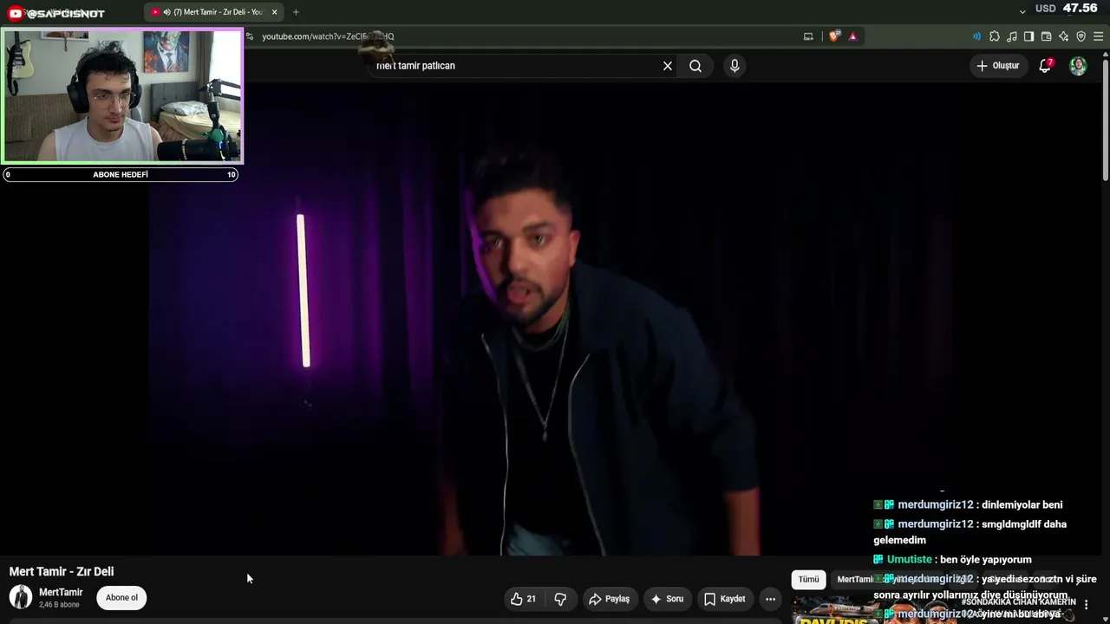Click the video player to pause playback
The image size is (1110, 624).
pyautogui.click(x=551, y=321)
